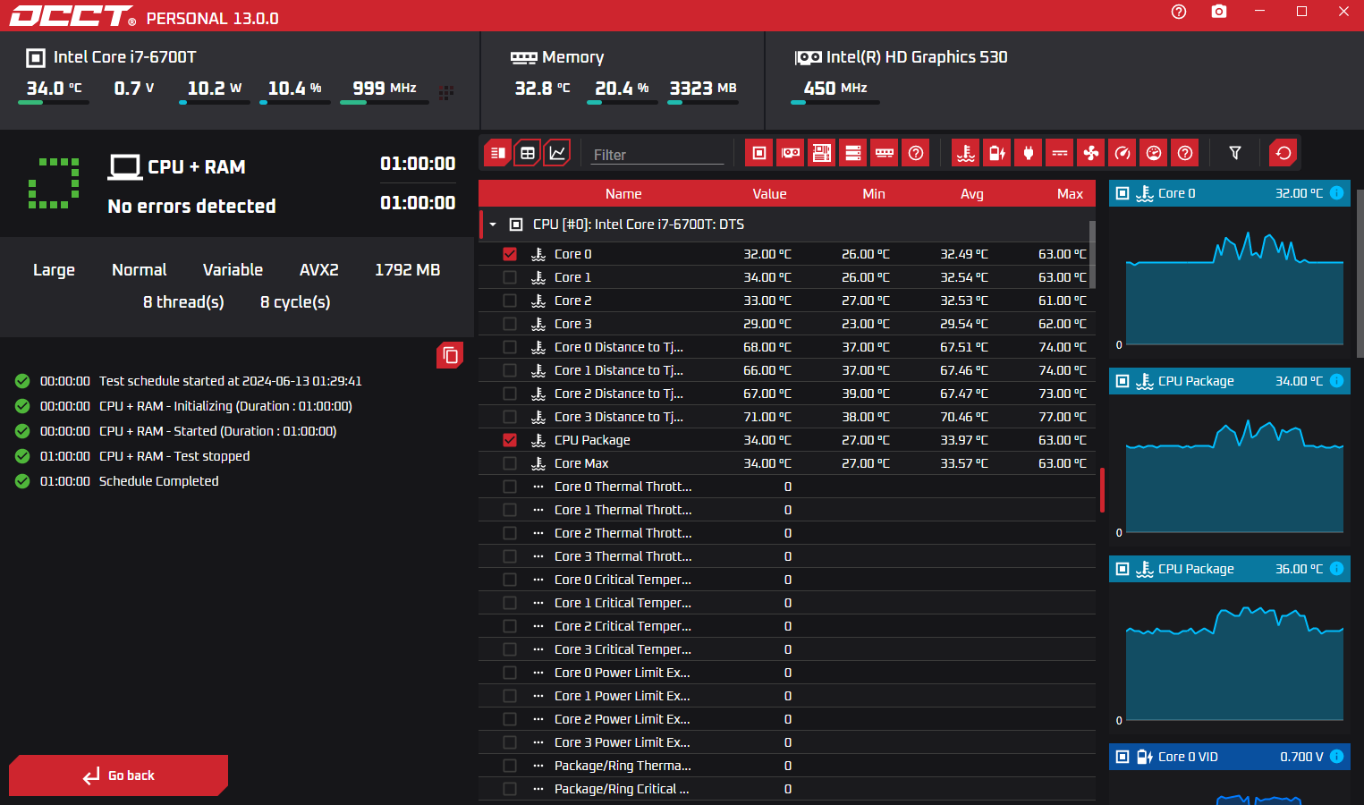Sort by the Value column header
The image size is (1364, 805).
[769, 194]
